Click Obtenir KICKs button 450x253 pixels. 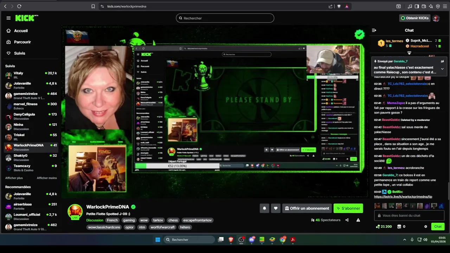tap(415, 18)
